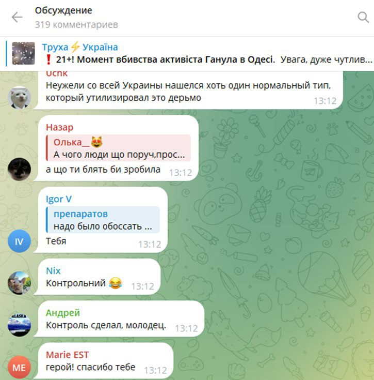Jump to the quoted препаратов reply
Viewport: 374px width, 380px height.
(103, 220)
